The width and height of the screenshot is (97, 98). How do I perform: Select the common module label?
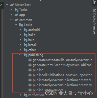(26, 20)
